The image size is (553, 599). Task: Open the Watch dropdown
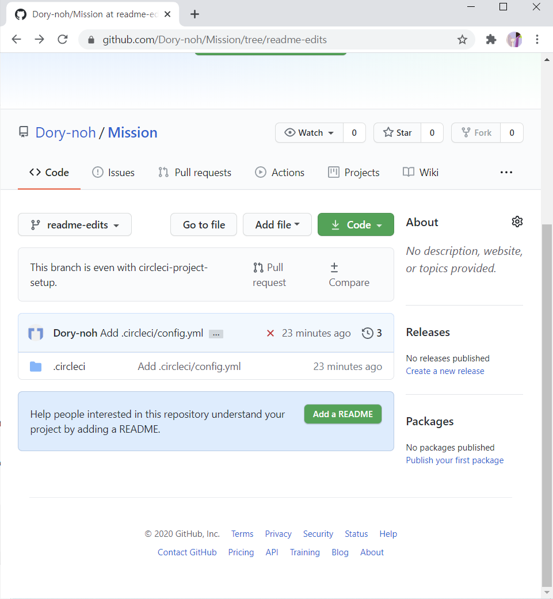point(310,132)
